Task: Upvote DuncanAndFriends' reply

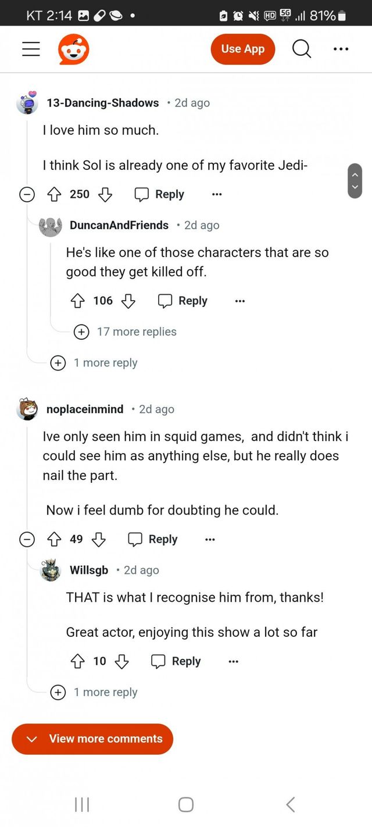Action: tap(77, 301)
